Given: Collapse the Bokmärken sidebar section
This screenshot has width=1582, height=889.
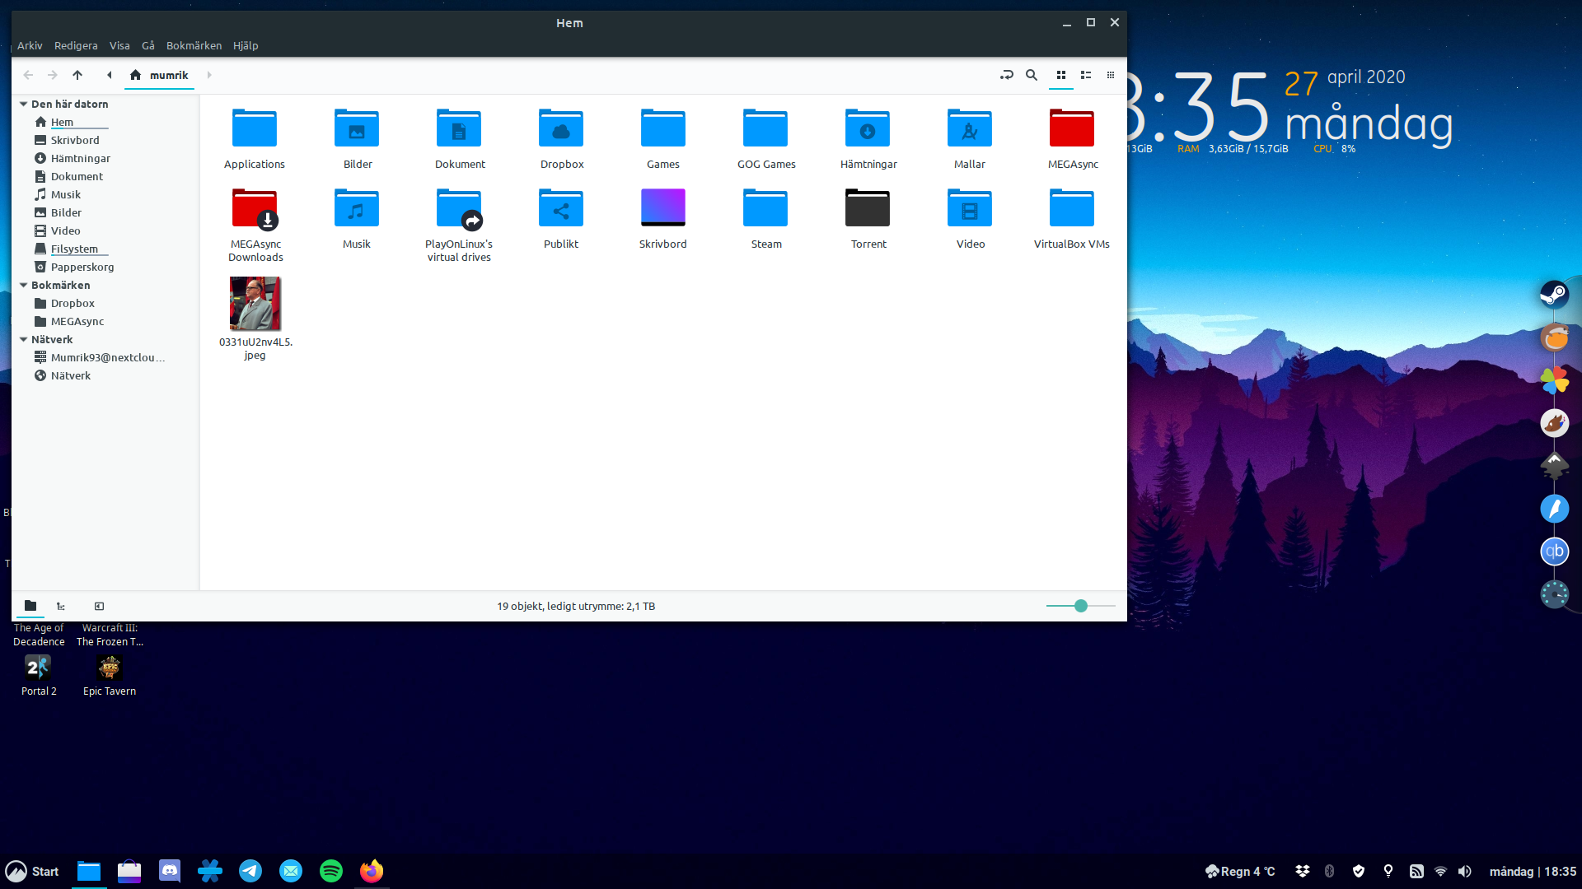Looking at the screenshot, I should pos(24,285).
